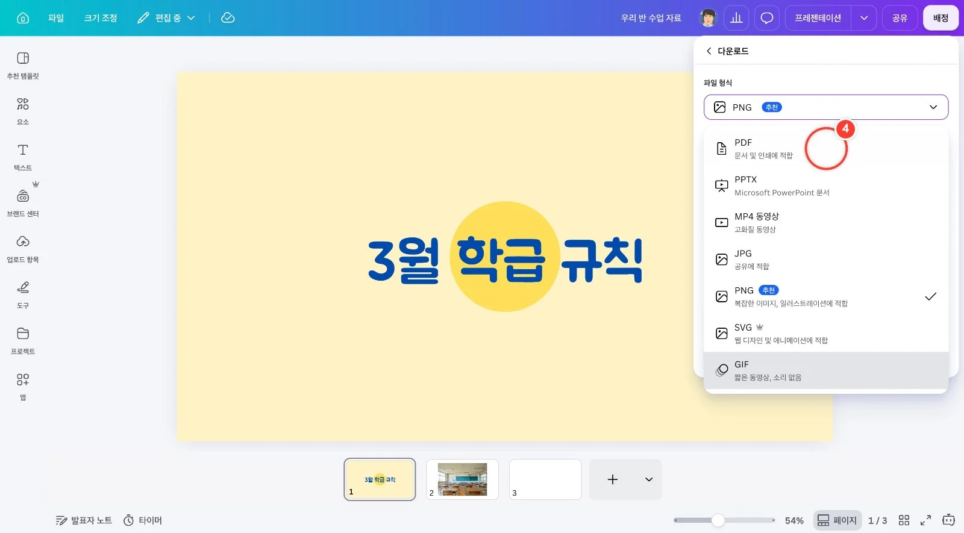Open the 추천 템플릿 sidebar panel
This screenshot has height=533, width=964.
coord(23,66)
